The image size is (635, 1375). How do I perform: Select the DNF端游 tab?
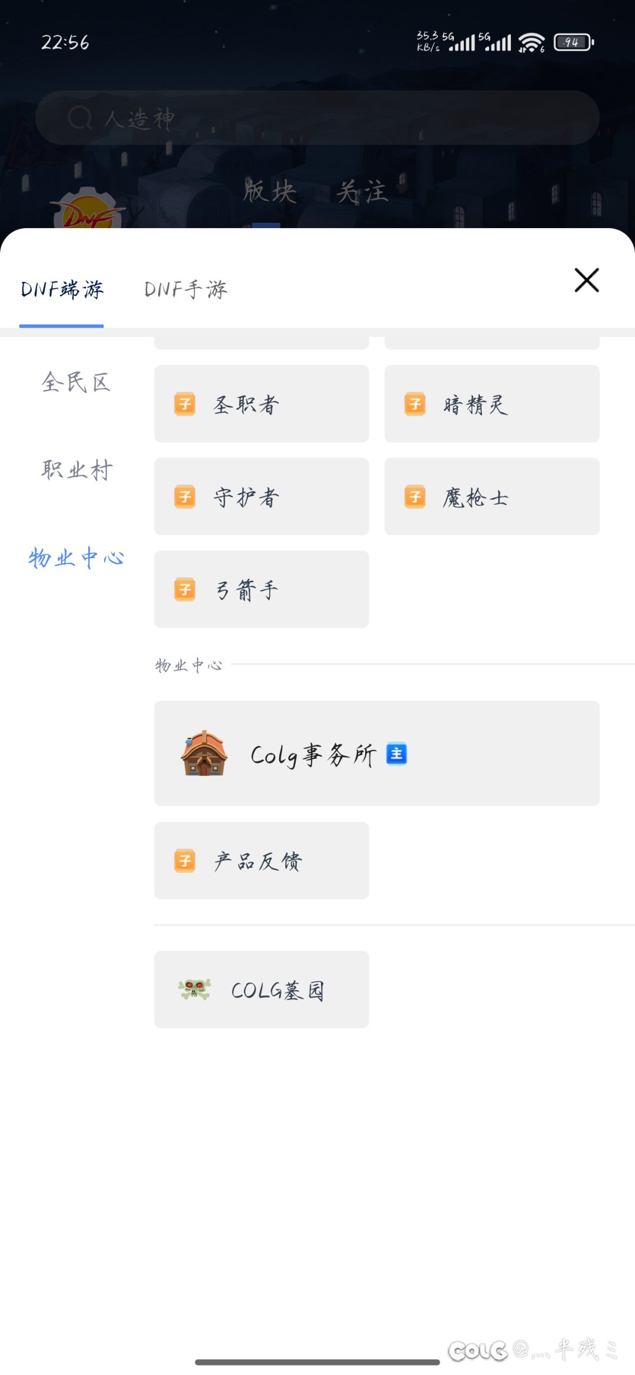click(x=62, y=289)
